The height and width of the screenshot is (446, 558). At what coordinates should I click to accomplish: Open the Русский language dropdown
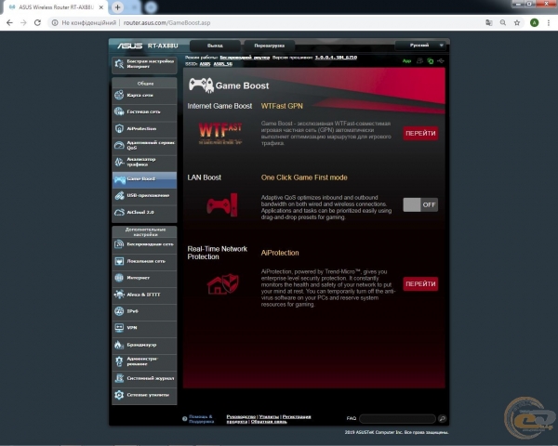[x=420, y=46]
